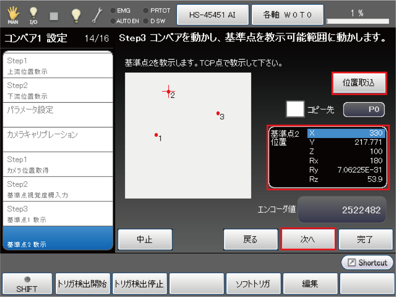The width and height of the screenshot is (396, 297).
Task: Click the 位置取込 button
Action: click(358, 83)
